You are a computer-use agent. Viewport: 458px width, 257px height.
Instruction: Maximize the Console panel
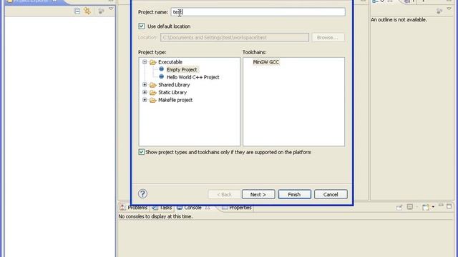coord(449,206)
